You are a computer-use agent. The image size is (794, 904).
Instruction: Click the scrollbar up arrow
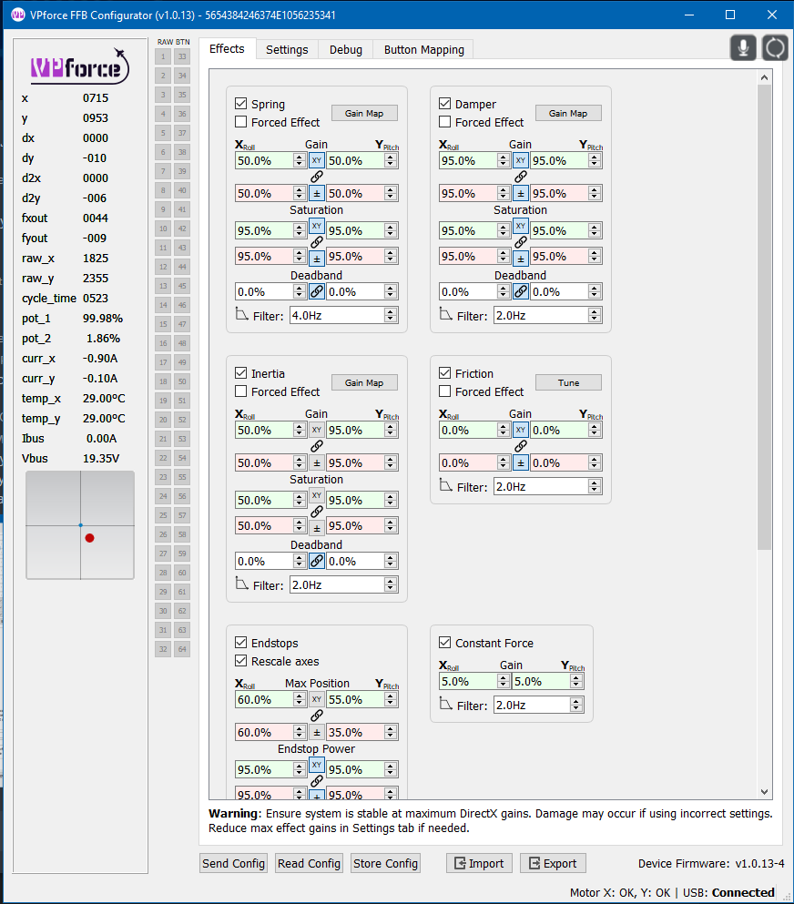pos(765,77)
